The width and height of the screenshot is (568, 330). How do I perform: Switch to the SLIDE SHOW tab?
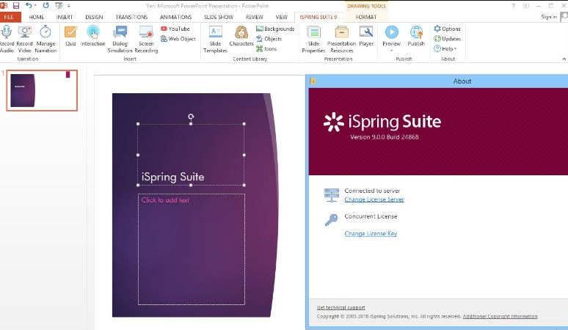point(219,17)
